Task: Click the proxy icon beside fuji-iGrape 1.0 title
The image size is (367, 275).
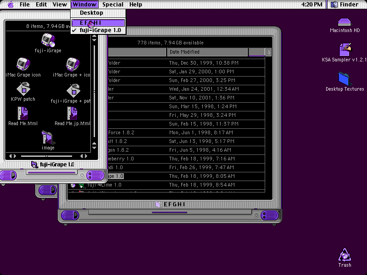Action: 34,165
